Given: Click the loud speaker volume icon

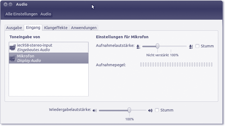Looking at the screenshot, I should (x=150, y=110).
